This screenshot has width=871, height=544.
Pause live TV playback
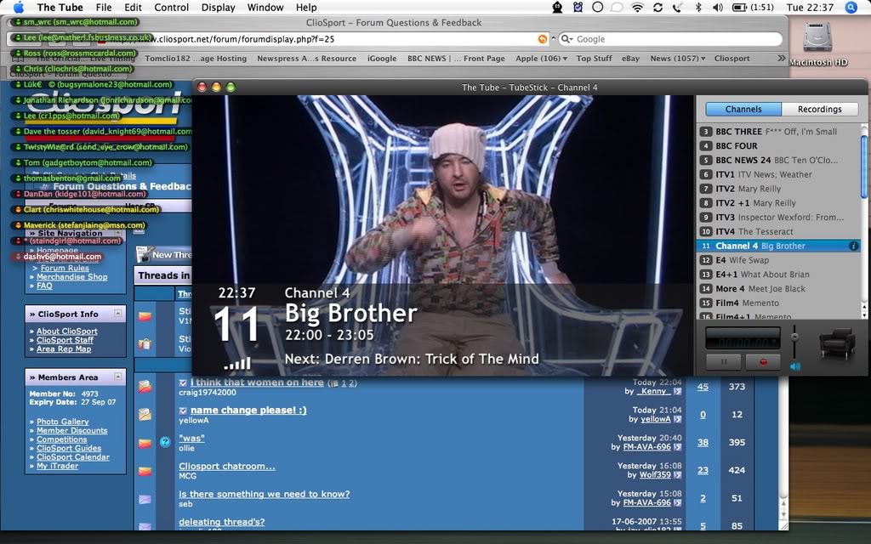(x=724, y=362)
